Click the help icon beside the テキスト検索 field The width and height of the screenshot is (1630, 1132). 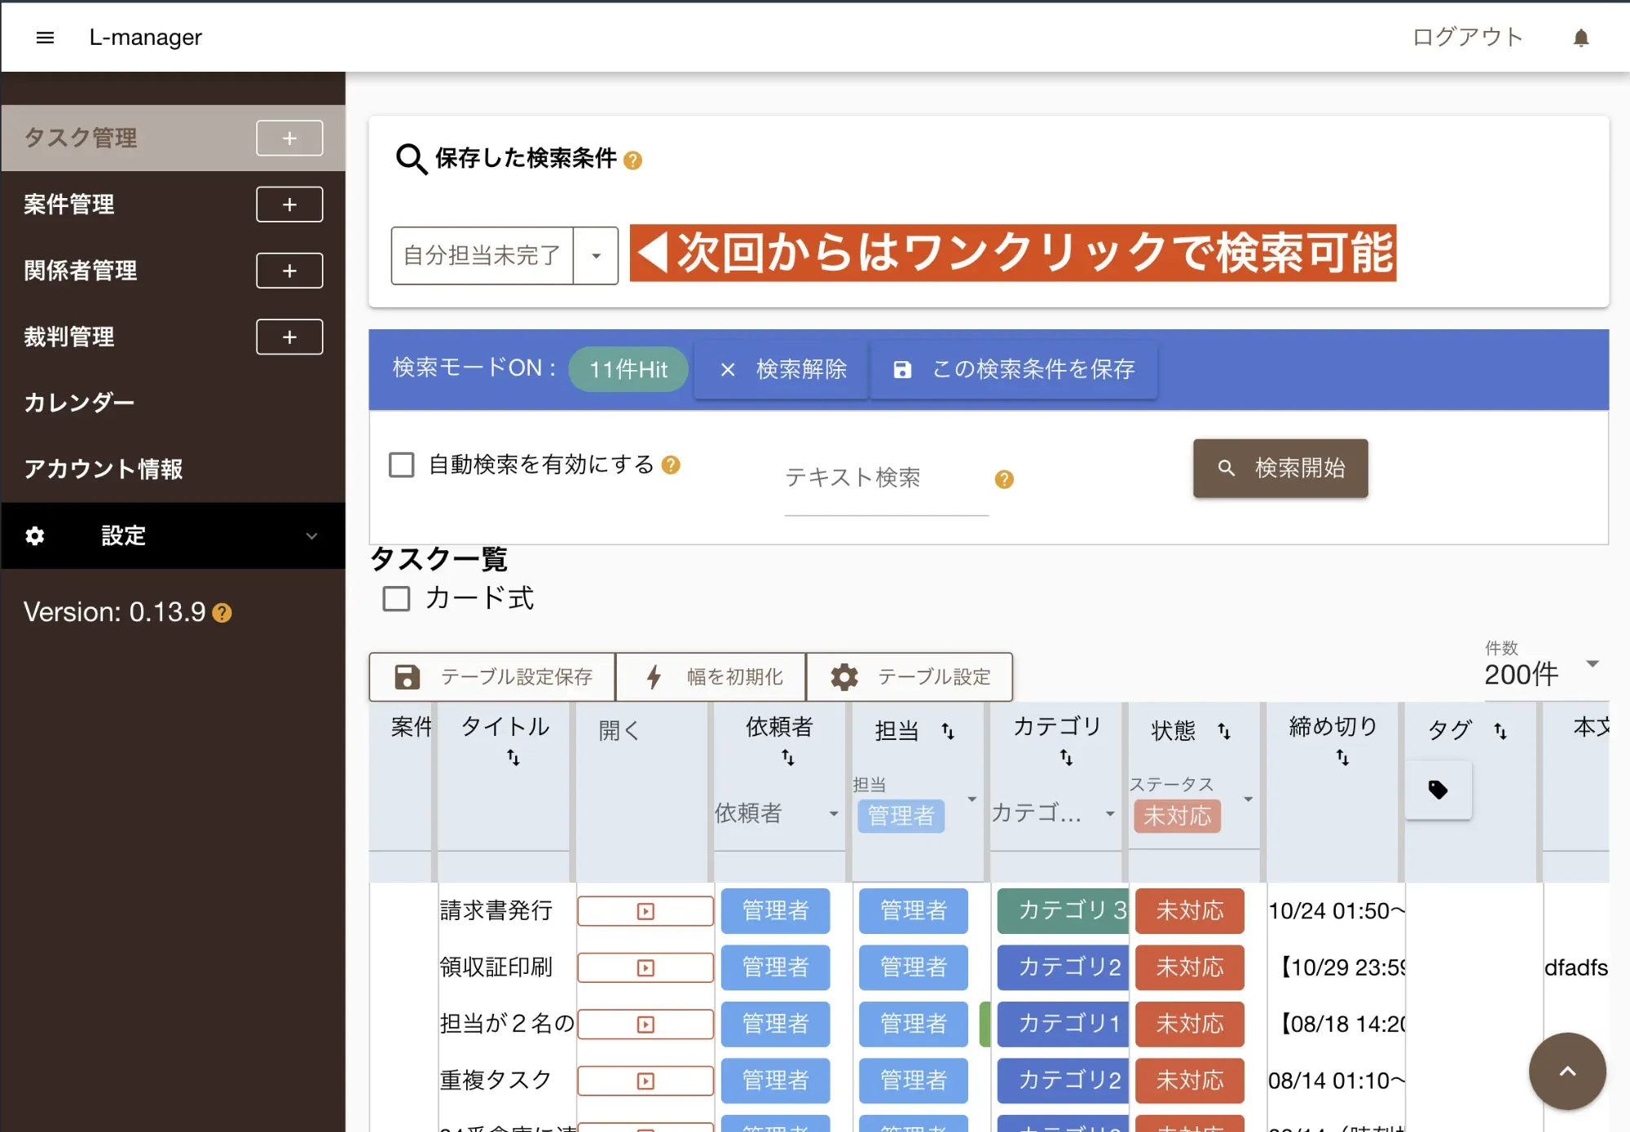point(1004,479)
